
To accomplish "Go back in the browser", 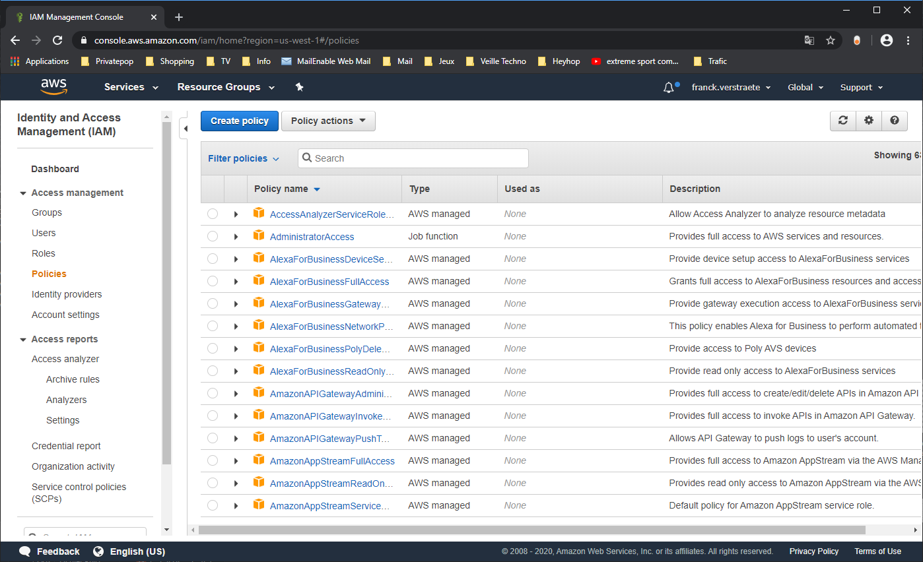I will tap(15, 40).
